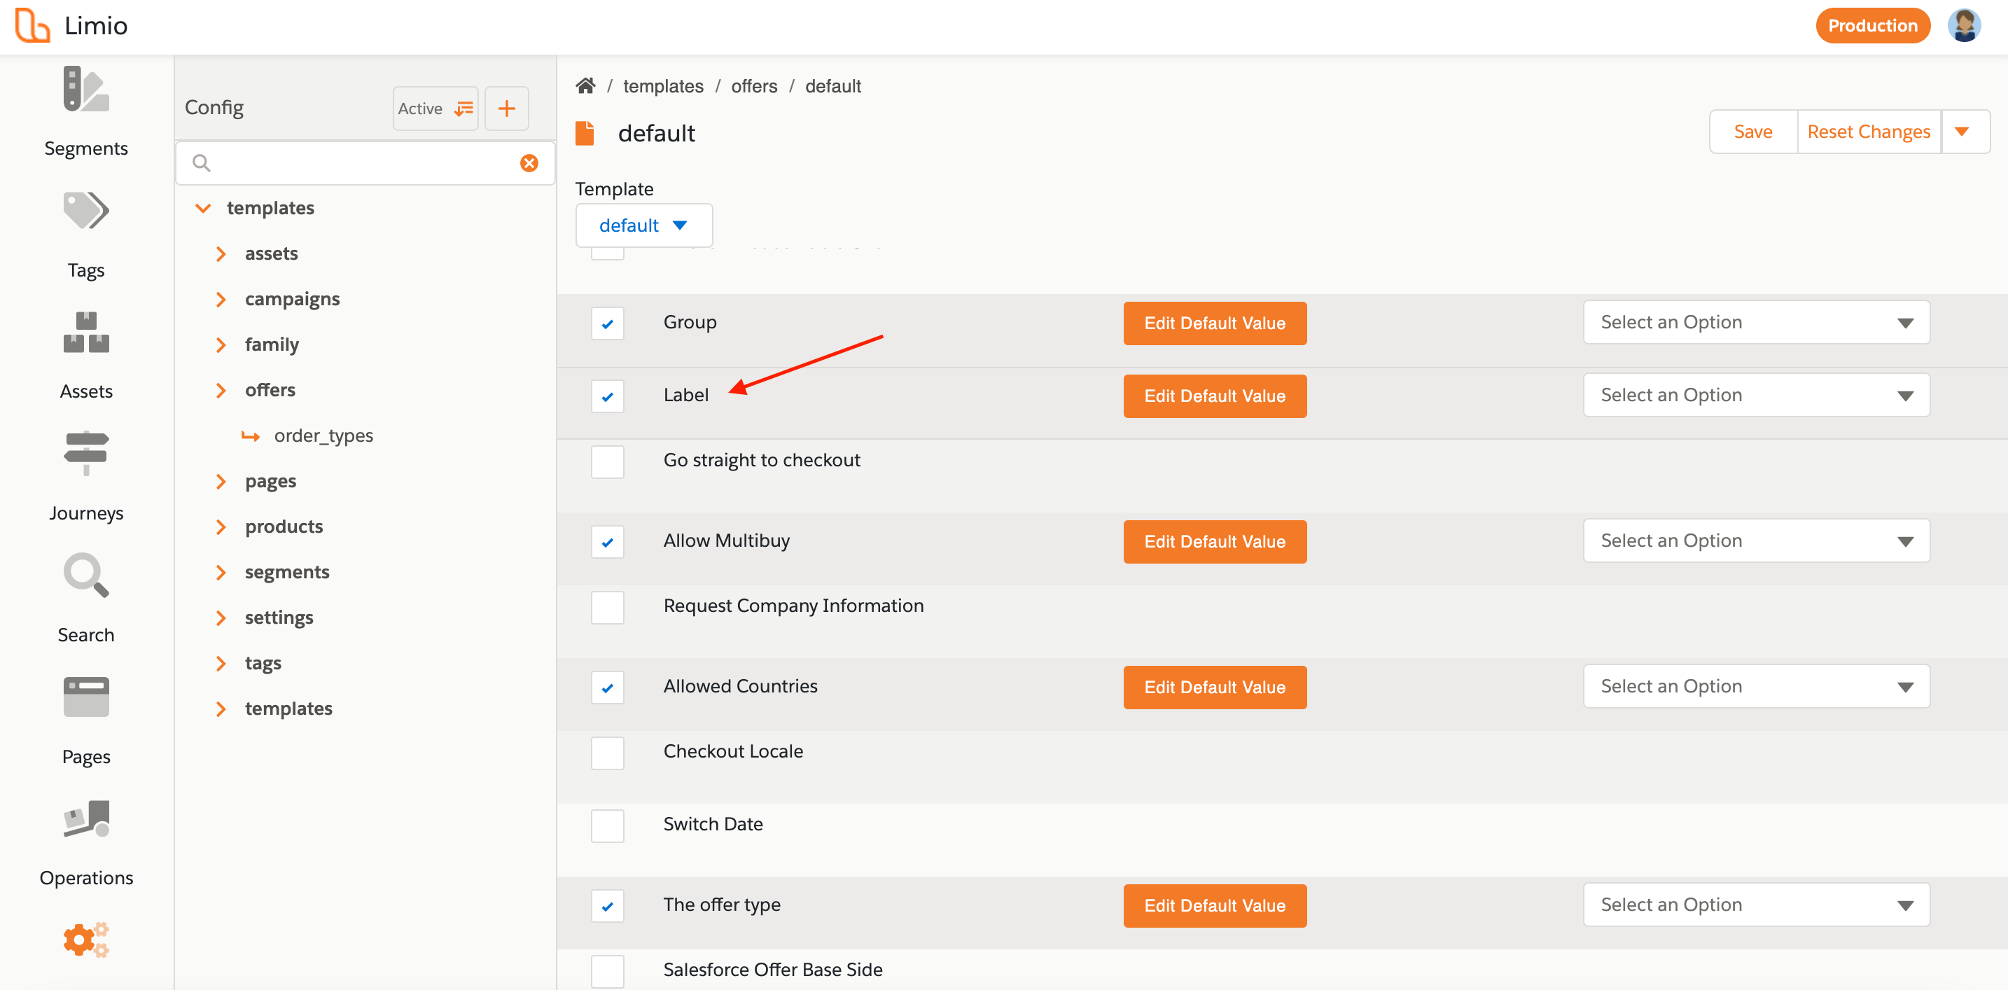Click the home breadcrumb icon
2008x990 pixels.
pos(585,85)
